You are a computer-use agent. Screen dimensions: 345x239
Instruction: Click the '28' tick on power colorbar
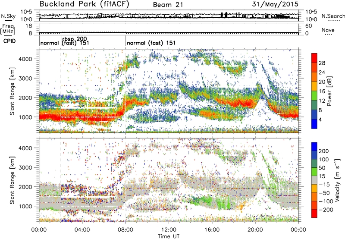(322, 63)
